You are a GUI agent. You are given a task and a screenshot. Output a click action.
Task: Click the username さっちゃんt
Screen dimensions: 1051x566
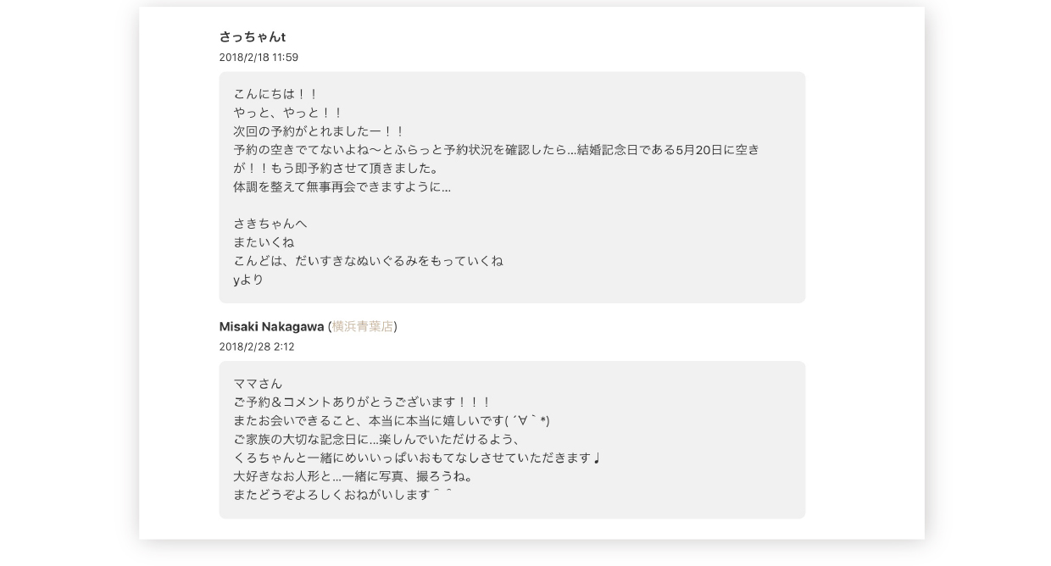click(x=253, y=37)
